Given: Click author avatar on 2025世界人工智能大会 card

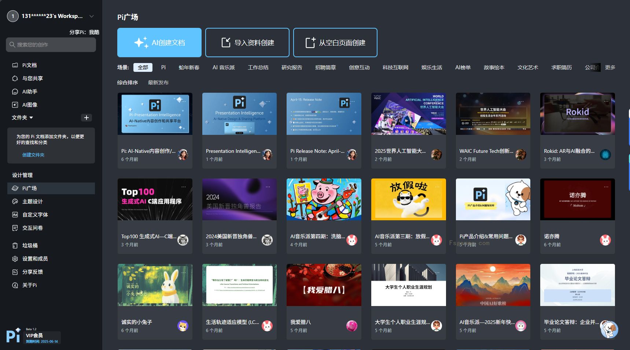Looking at the screenshot, I should pos(436,155).
